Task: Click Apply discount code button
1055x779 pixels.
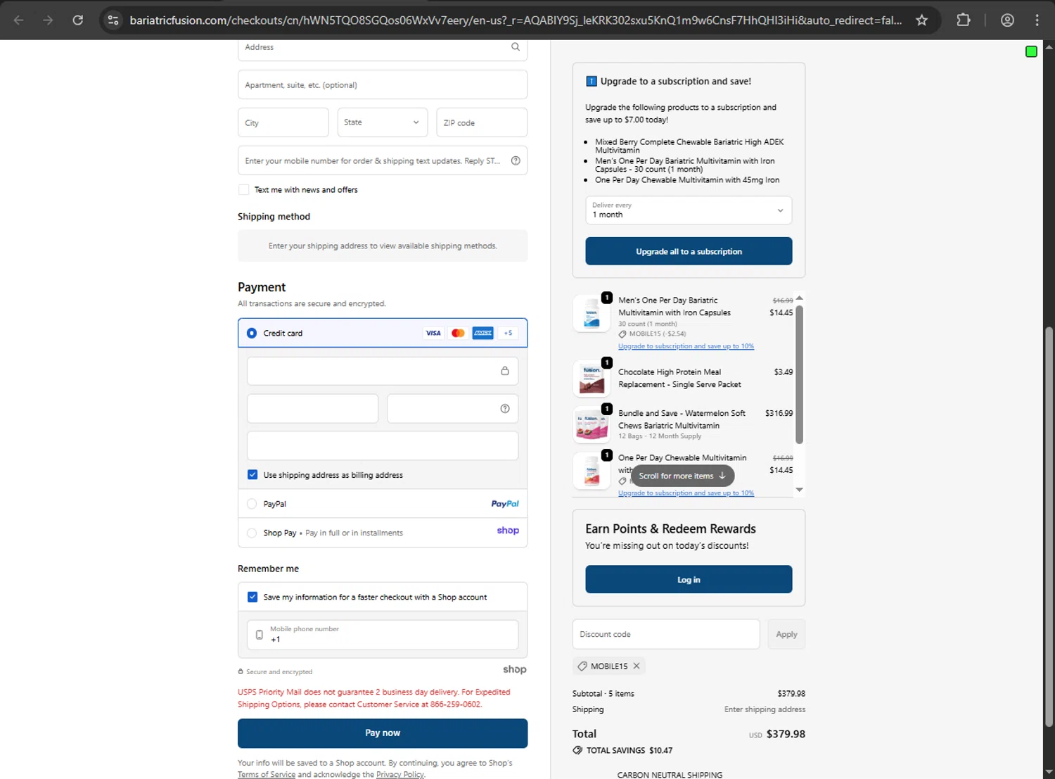Action: click(786, 634)
